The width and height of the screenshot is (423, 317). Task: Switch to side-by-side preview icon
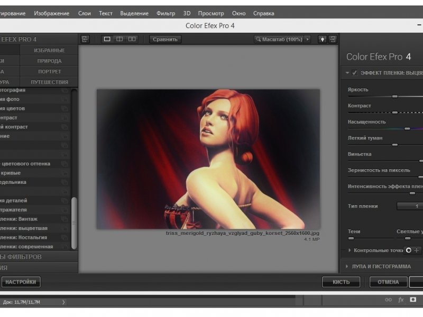tap(132, 39)
